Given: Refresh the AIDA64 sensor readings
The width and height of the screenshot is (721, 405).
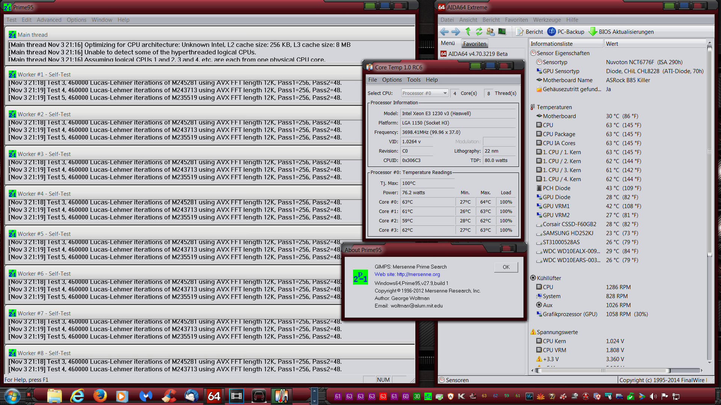Looking at the screenshot, I should tap(479, 32).
